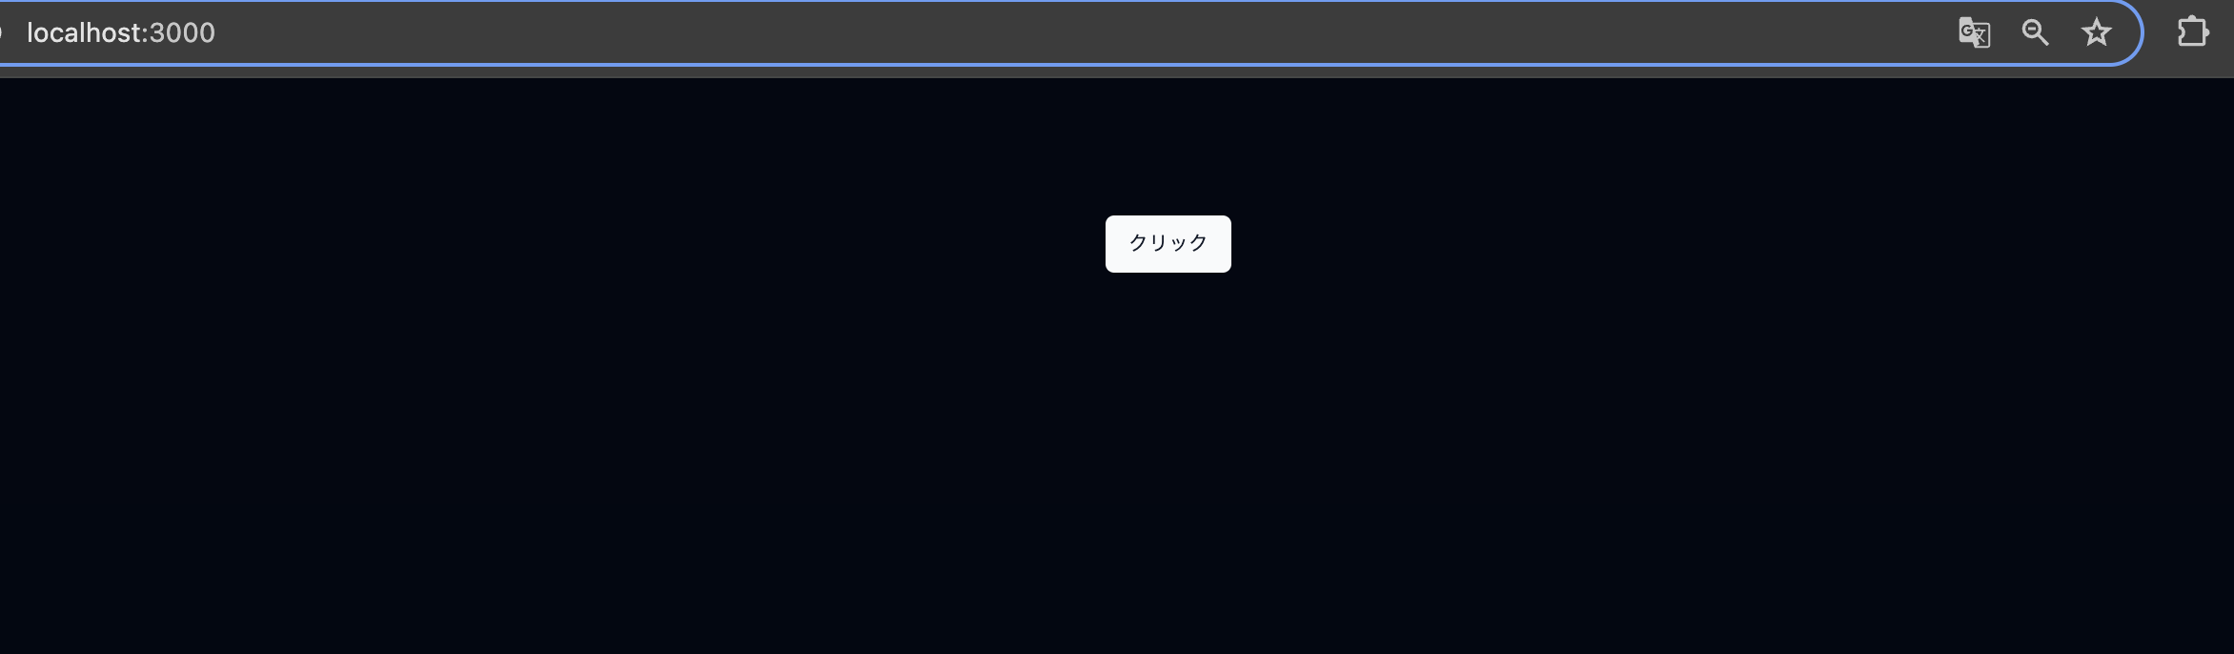Show installed extensions list from the toolbar
The width and height of the screenshot is (2234, 654).
pyautogui.click(x=2192, y=32)
